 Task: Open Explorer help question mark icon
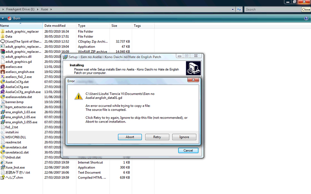pyautogui.click(x=306, y=18)
